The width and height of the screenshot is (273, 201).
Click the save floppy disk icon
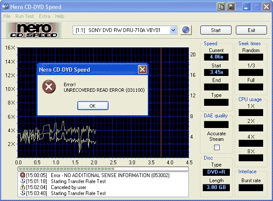click(231, 7)
